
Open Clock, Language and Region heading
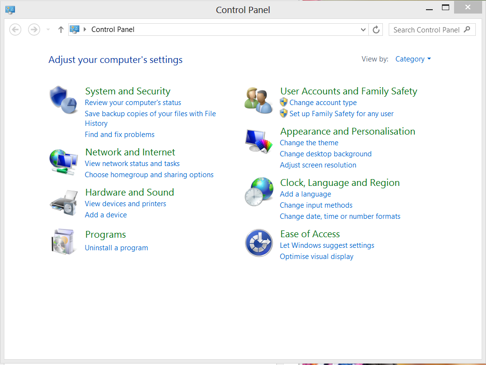point(340,183)
